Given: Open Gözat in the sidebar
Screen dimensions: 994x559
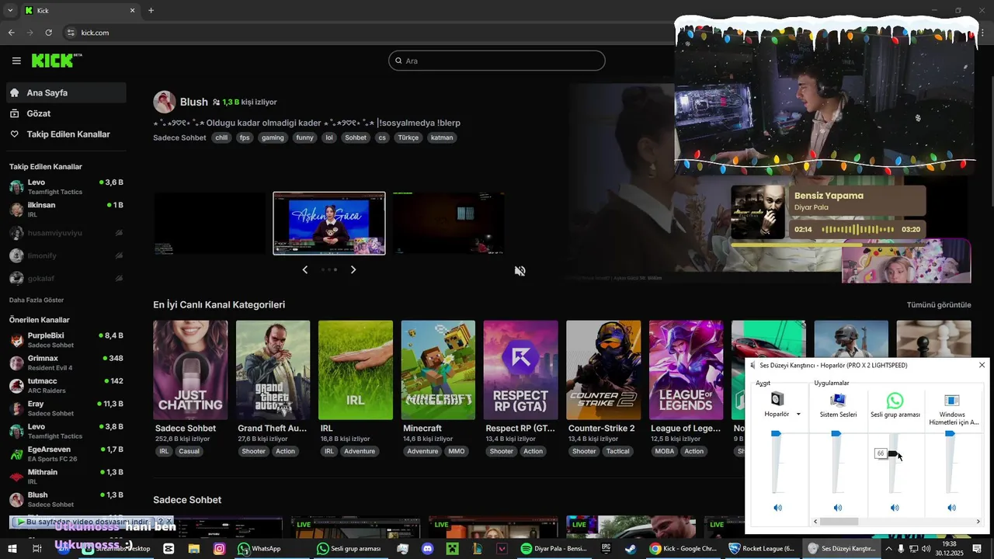Looking at the screenshot, I should click(x=66, y=113).
